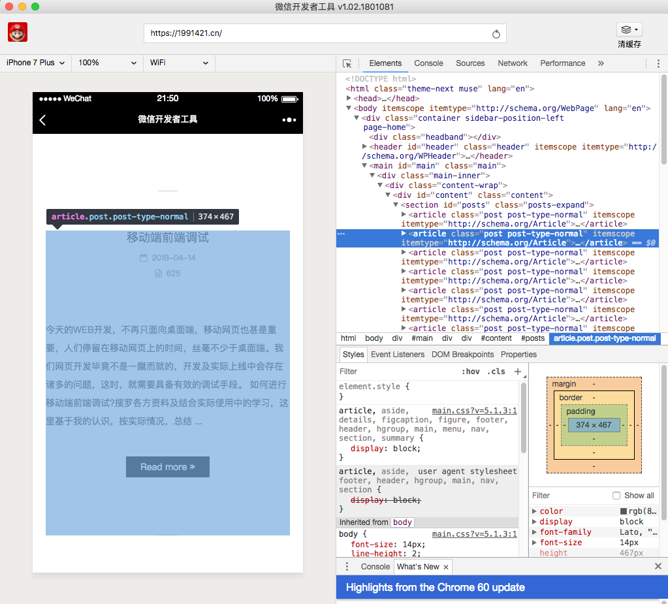Viewport: 668px width, 604px height.
Task: Click the 2018-04-14 post date
Action: click(174, 258)
